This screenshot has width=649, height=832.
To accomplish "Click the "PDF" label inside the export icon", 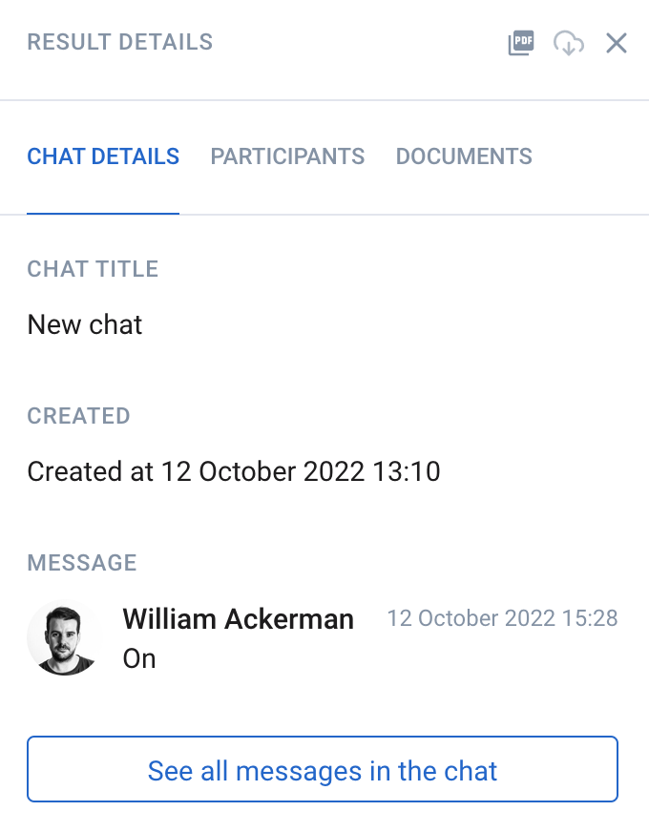I will point(523,40).
